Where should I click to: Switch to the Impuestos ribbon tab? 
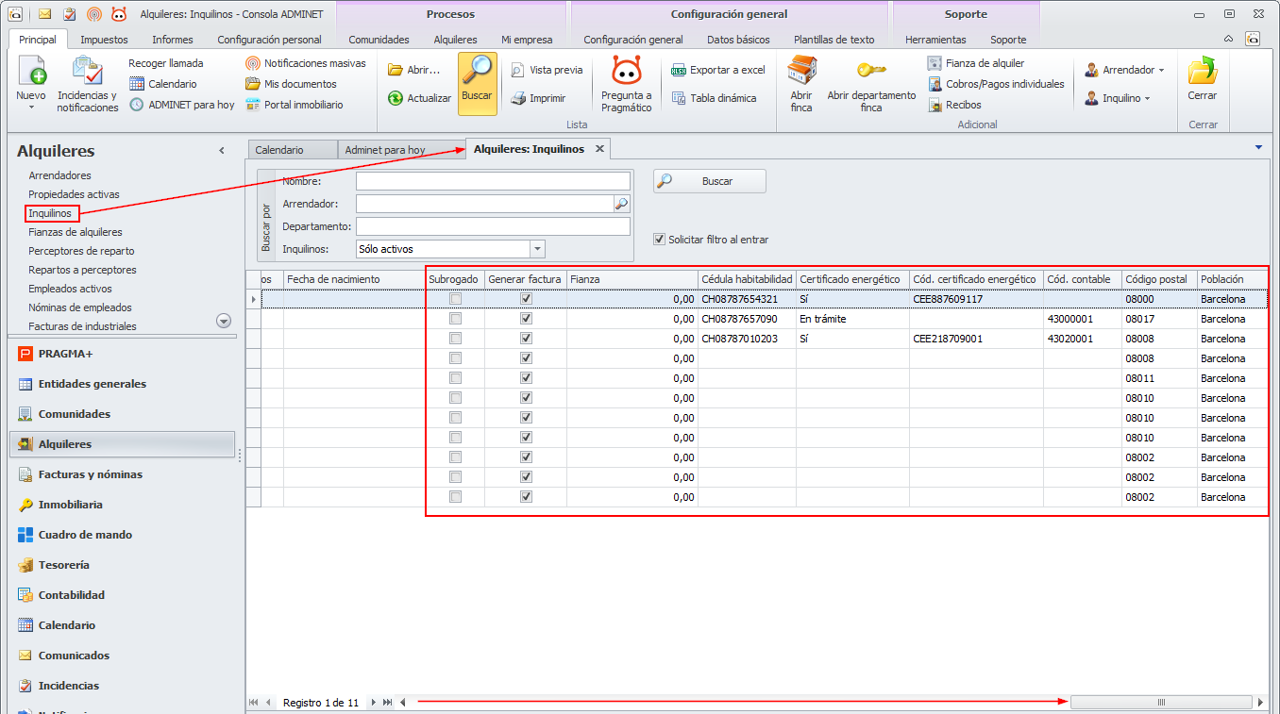click(x=104, y=40)
